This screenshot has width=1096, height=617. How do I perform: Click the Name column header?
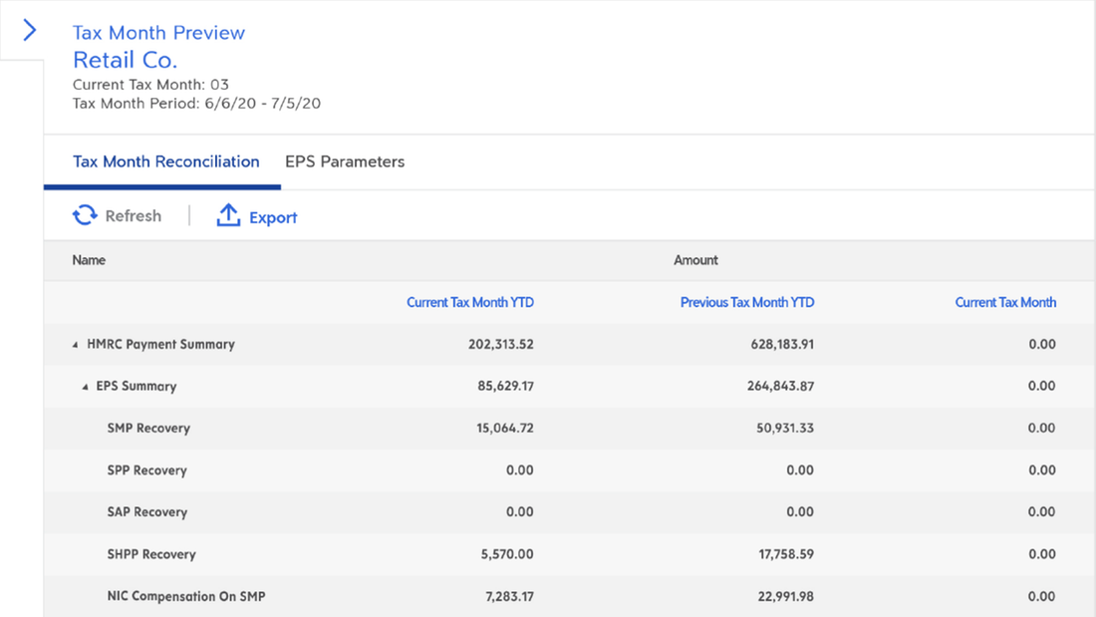coord(89,260)
